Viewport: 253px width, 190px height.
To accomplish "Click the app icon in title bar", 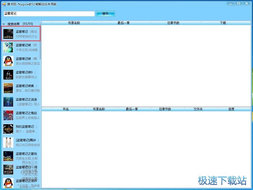I will tap(4, 4).
